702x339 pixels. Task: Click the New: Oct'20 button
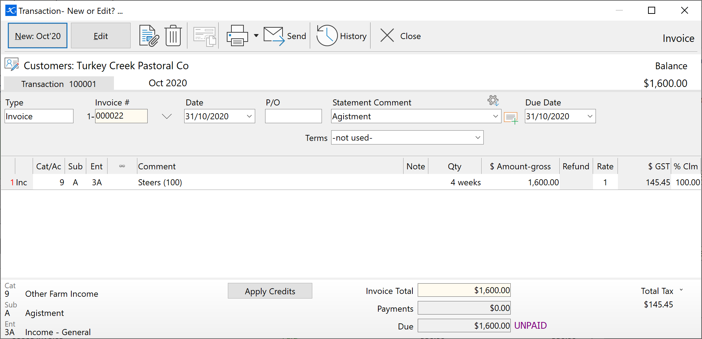[x=38, y=35]
